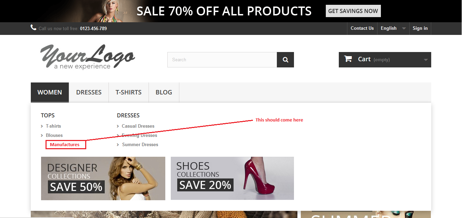The width and height of the screenshot is (462, 218).
Task: Open the WOMEN menu tab
Action: (50, 92)
